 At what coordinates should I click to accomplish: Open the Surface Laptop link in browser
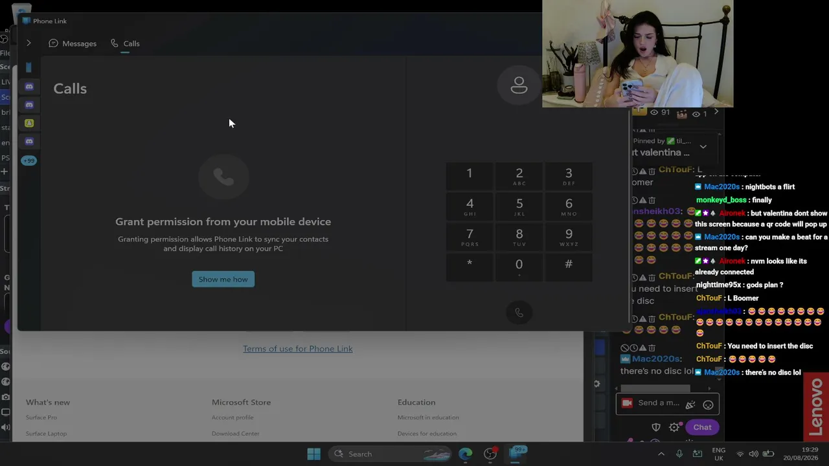click(x=46, y=434)
